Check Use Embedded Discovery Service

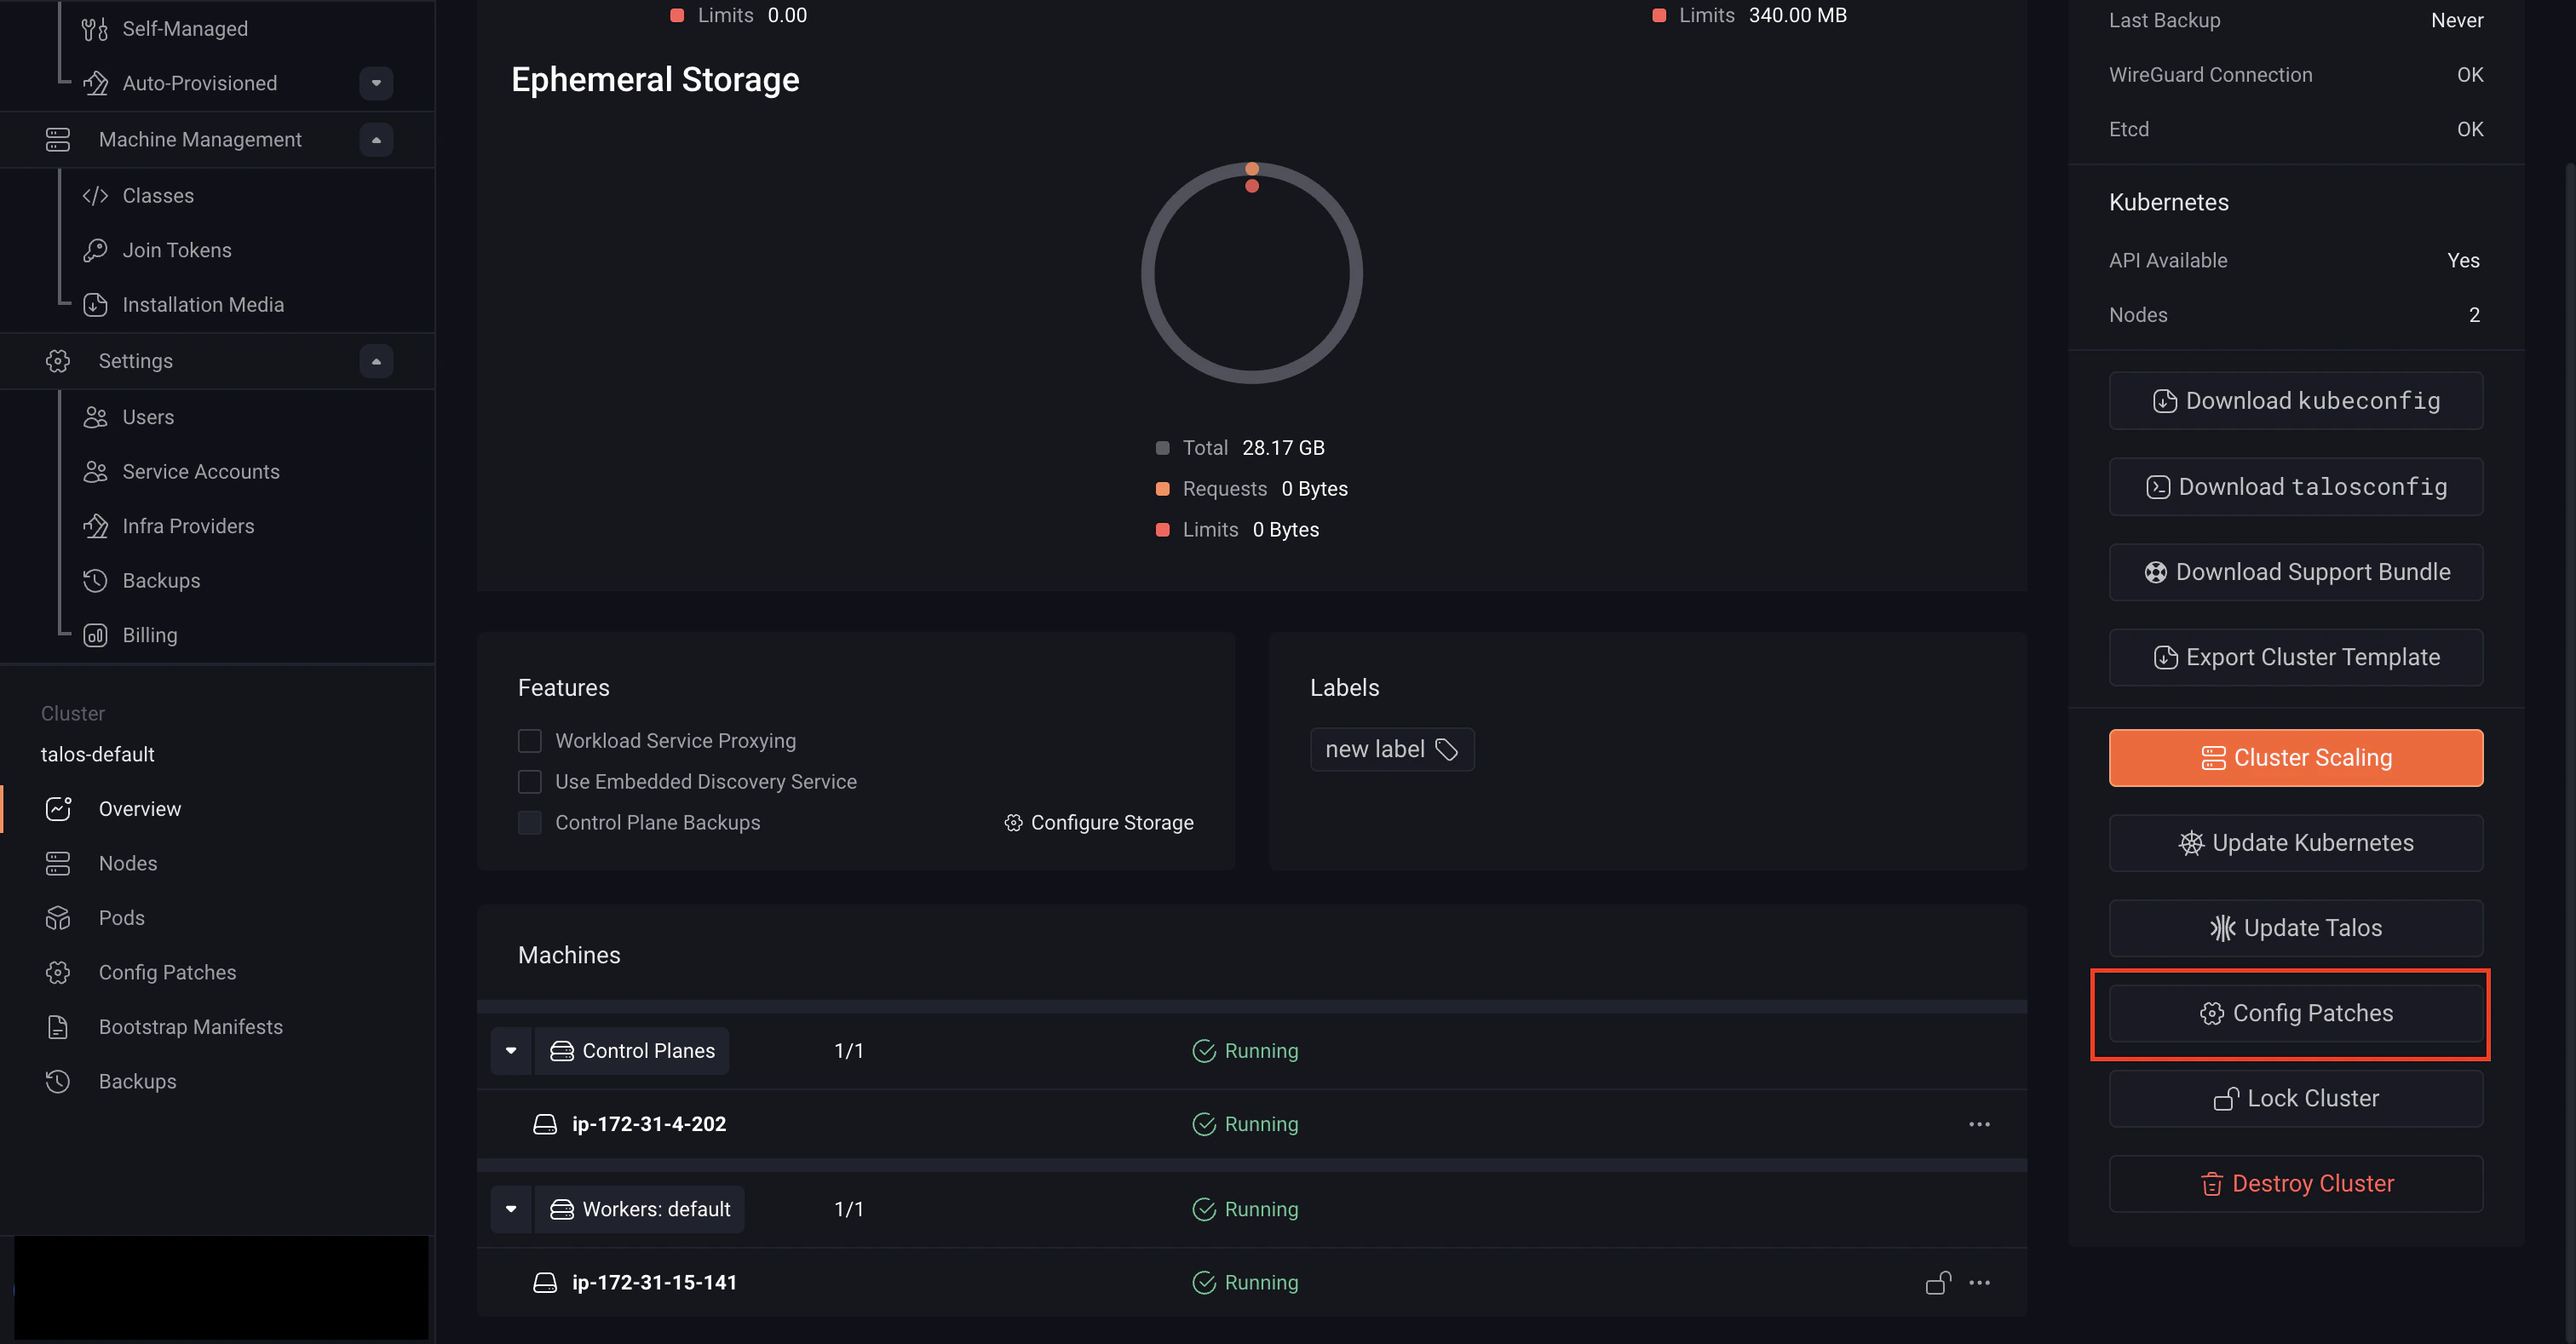click(530, 781)
